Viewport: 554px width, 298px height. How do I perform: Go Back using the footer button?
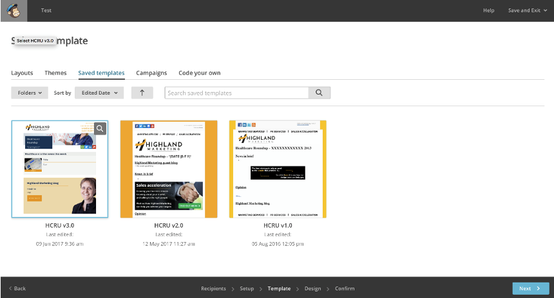[x=17, y=288]
